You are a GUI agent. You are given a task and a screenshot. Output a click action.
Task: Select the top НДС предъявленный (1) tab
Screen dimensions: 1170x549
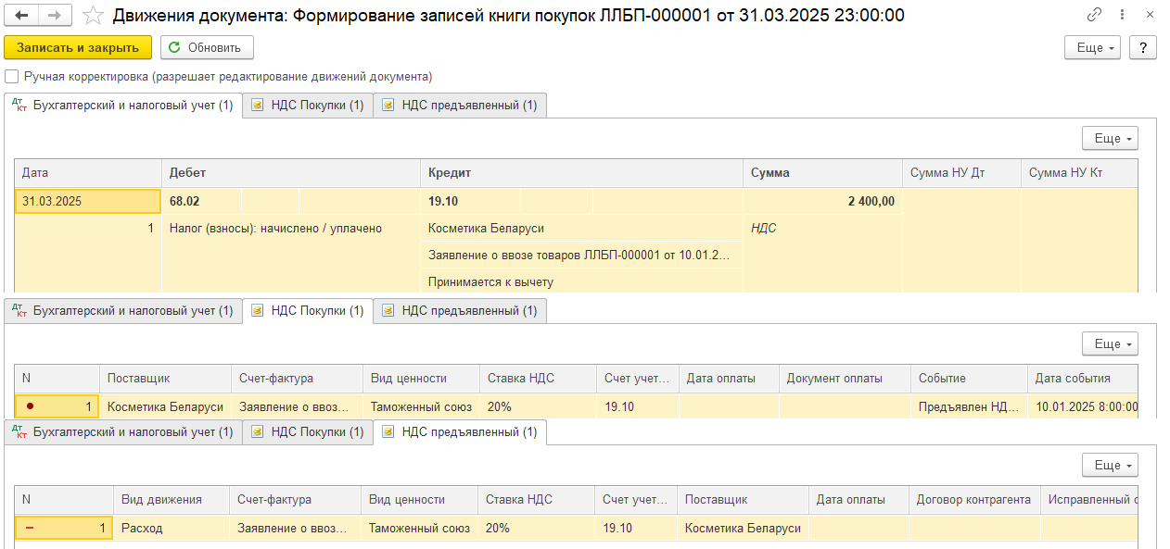[460, 106]
